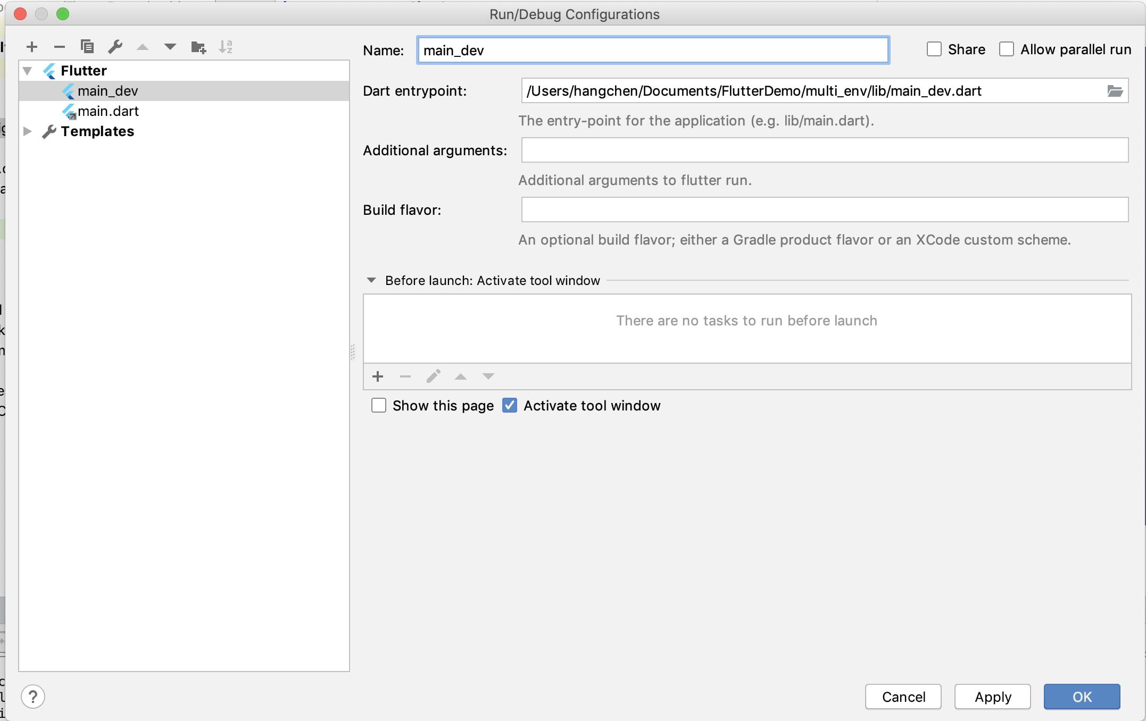Select main_dev in configuration tree
The width and height of the screenshot is (1146, 721).
point(108,91)
